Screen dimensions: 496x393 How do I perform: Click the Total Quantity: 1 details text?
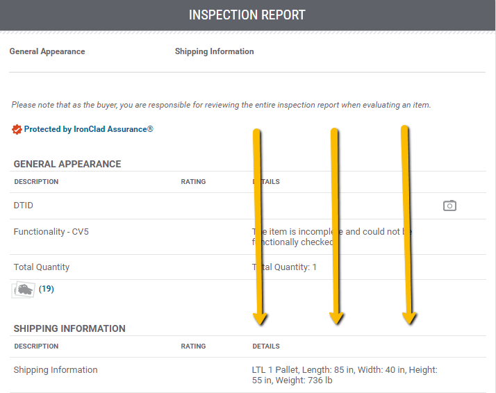(x=284, y=267)
